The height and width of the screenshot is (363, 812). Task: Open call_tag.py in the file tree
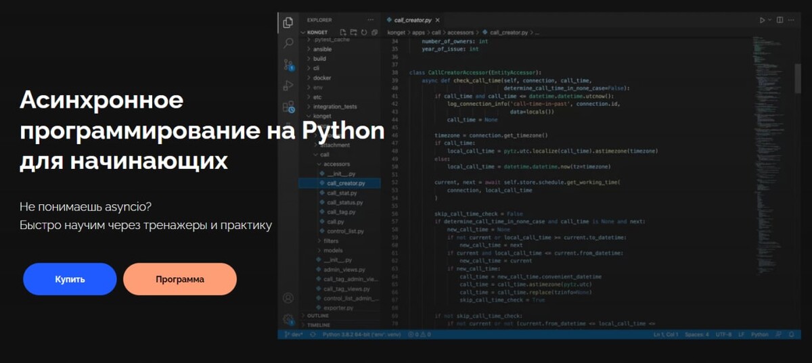pyautogui.click(x=340, y=212)
